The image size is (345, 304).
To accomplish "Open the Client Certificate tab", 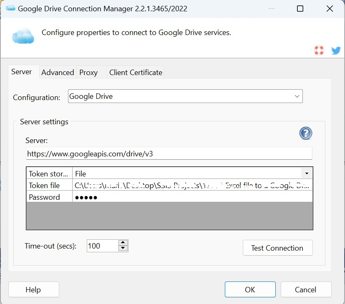I will click(136, 73).
